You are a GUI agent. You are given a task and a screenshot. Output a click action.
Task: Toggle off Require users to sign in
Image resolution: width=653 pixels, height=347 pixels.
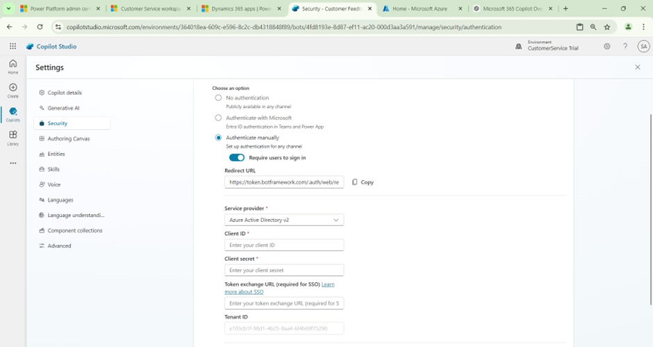(x=236, y=158)
